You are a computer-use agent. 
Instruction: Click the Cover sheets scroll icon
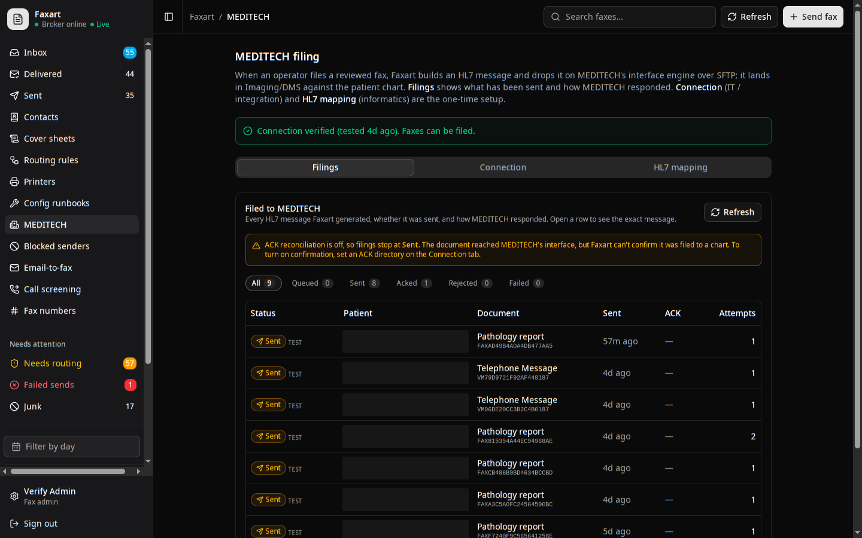(x=14, y=139)
